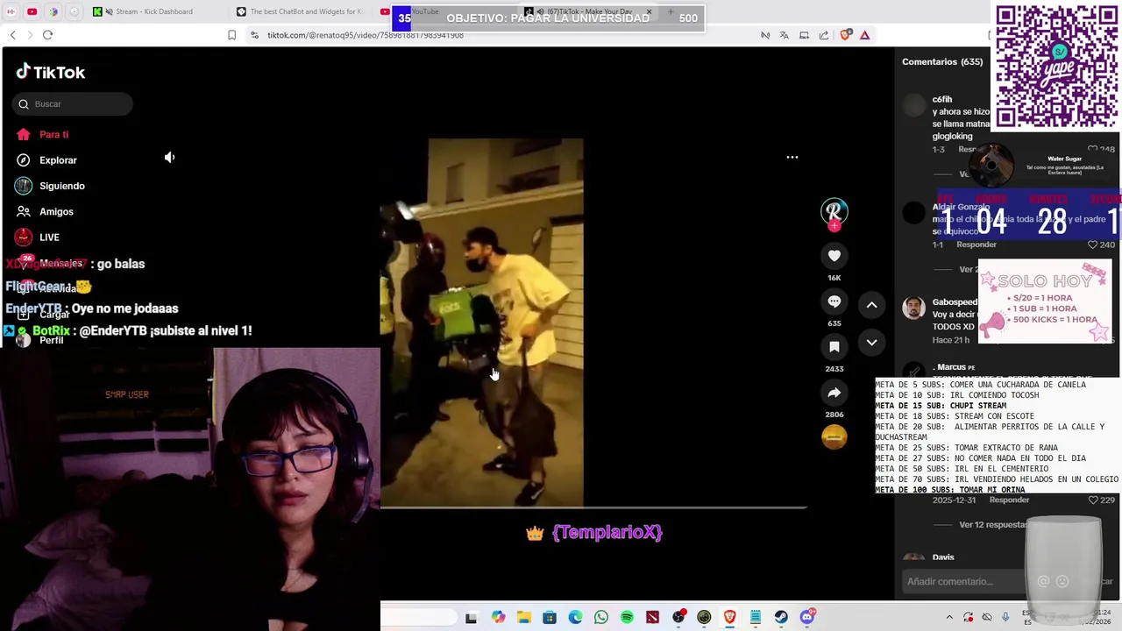Image resolution: width=1122 pixels, height=631 pixels.
Task: Show hidden system tray icons chevron
Action: [x=949, y=618]
